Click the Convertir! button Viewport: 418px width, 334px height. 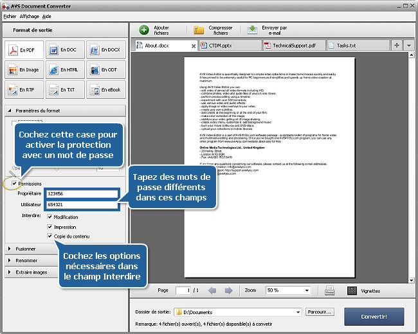pyautogui.click(x=374, y=317)
